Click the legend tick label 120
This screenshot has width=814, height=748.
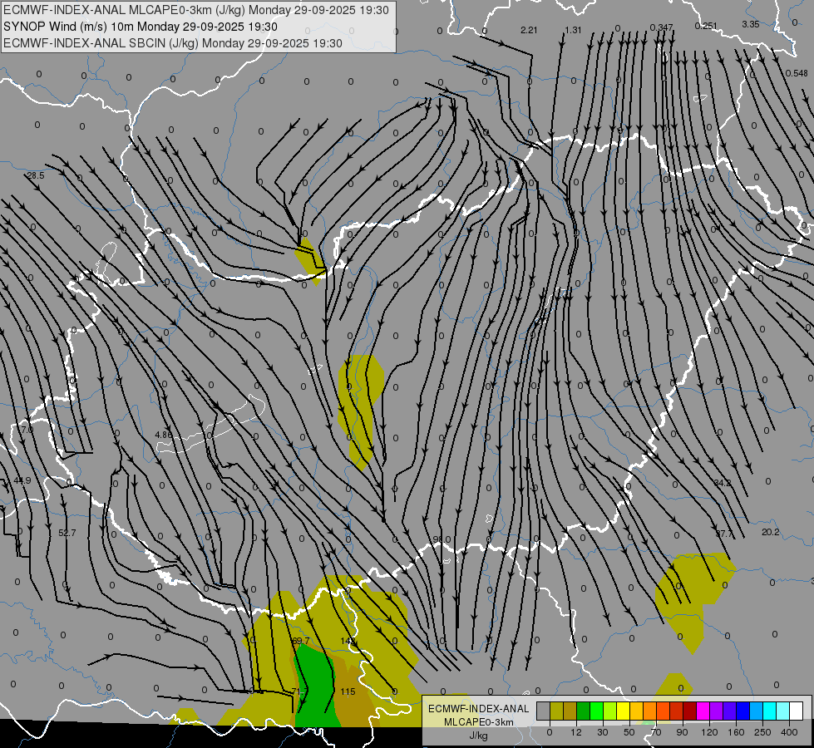pyautogui.click(x=709, y=732)
